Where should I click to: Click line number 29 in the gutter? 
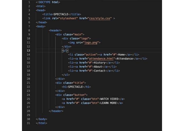(28, 115)
